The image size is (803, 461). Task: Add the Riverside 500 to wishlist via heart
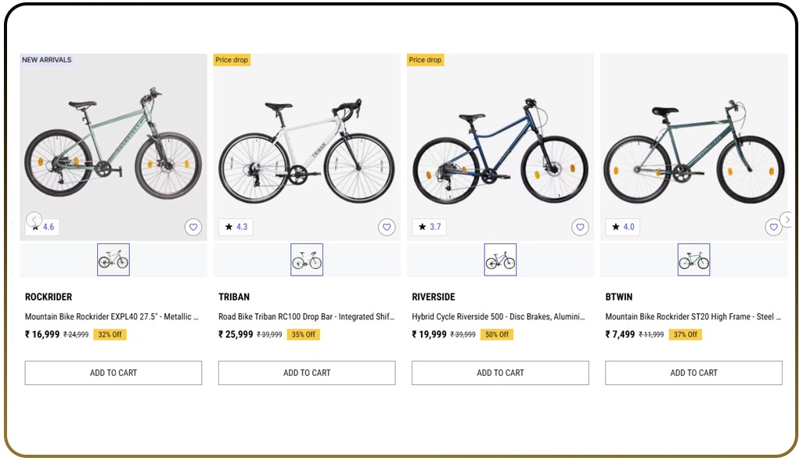[580, 226]
